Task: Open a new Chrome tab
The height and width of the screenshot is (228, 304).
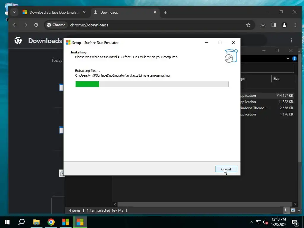Action: tap(166, 12)
